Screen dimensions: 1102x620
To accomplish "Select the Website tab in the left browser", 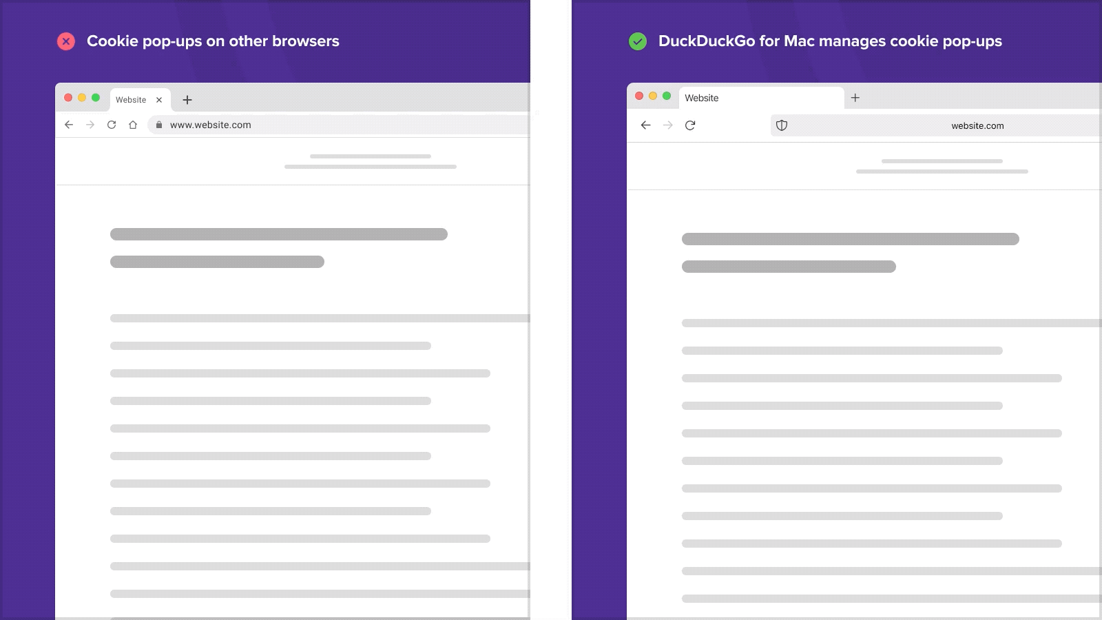I will point(131,99).
